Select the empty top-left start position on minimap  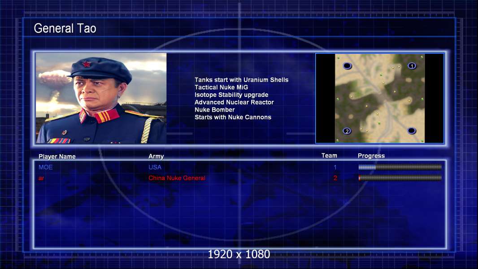(347, 66)
